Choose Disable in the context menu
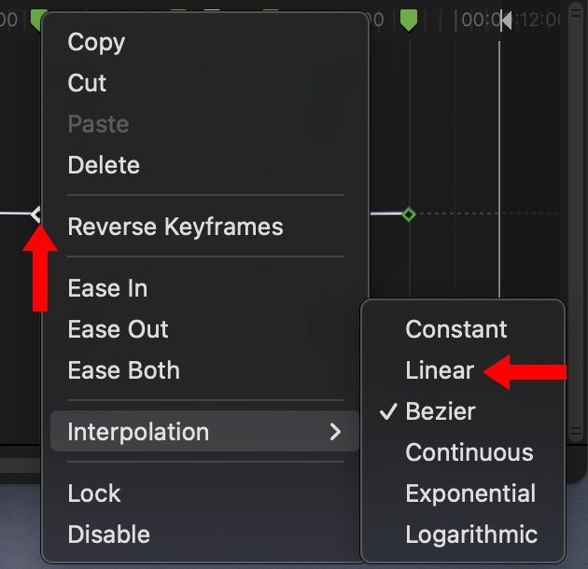This screenshot has height=569, width=588. 109,534
